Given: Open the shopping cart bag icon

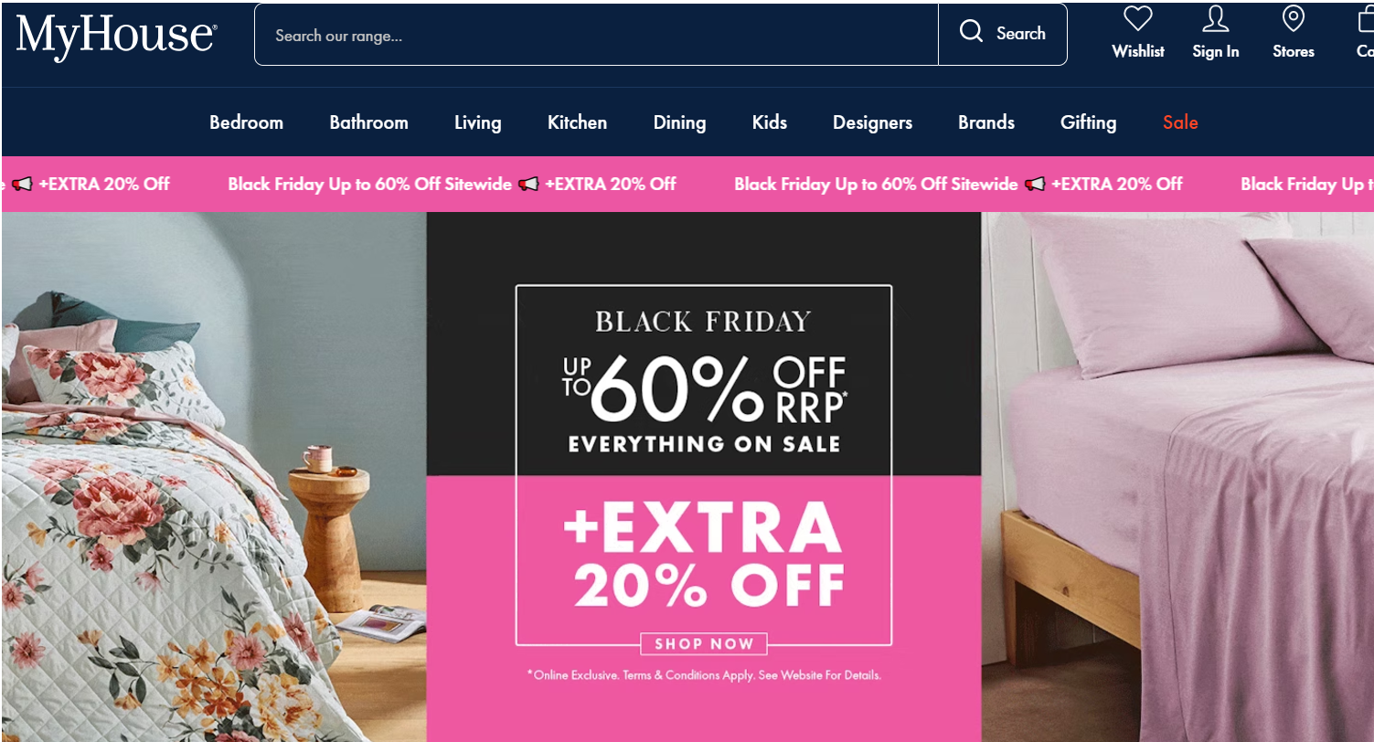Looking at the screenshot, I should 1366,19.
